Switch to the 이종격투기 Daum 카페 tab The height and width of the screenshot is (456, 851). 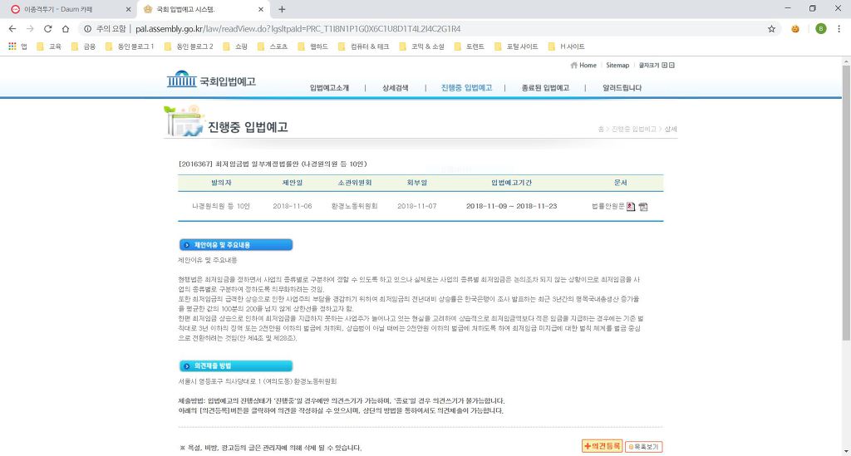(68, 9)
